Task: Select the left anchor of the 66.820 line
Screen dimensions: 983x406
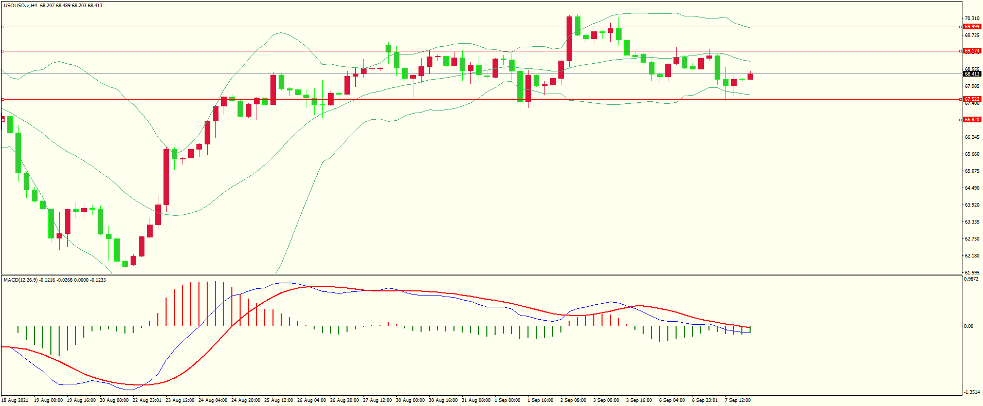Action: [x=3, y=120]
